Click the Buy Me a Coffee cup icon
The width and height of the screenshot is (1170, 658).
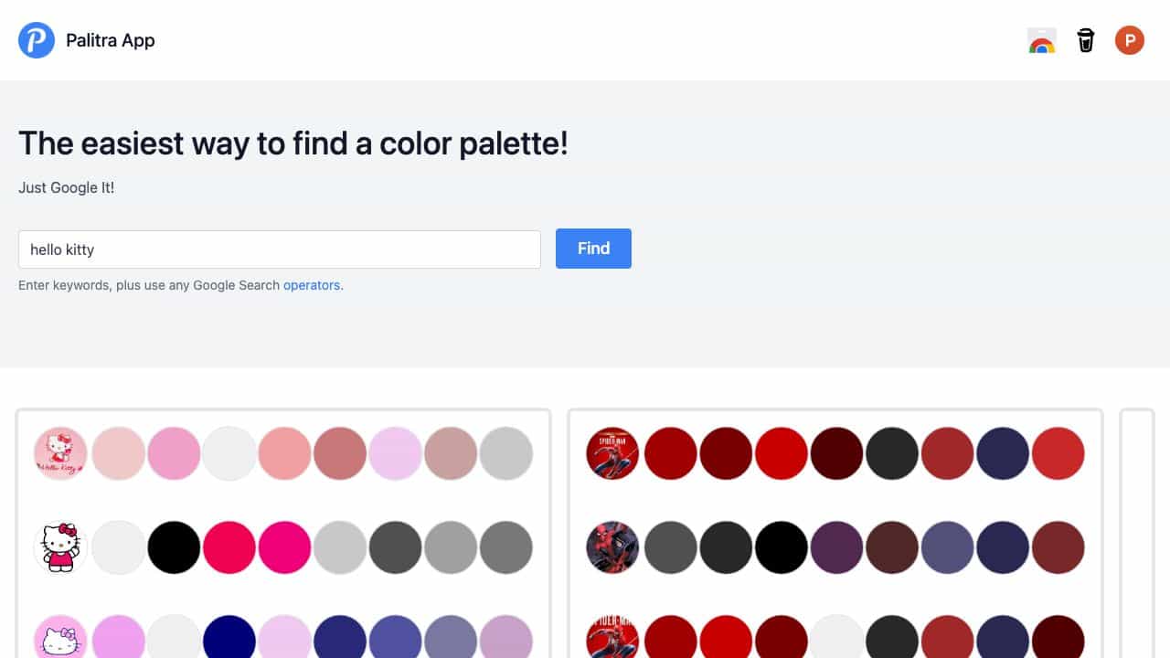click(x=1086, y=41)
